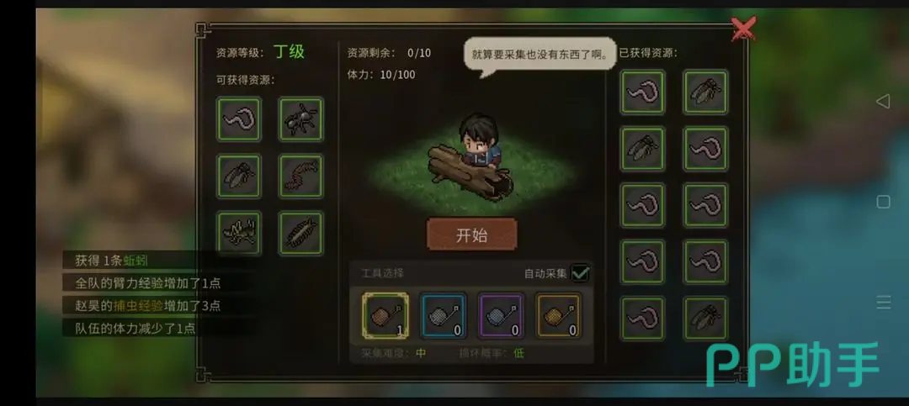Screen dimensions: 909x406
Task: Tap the Android recent apps menu button
Action: pos(883,303)
